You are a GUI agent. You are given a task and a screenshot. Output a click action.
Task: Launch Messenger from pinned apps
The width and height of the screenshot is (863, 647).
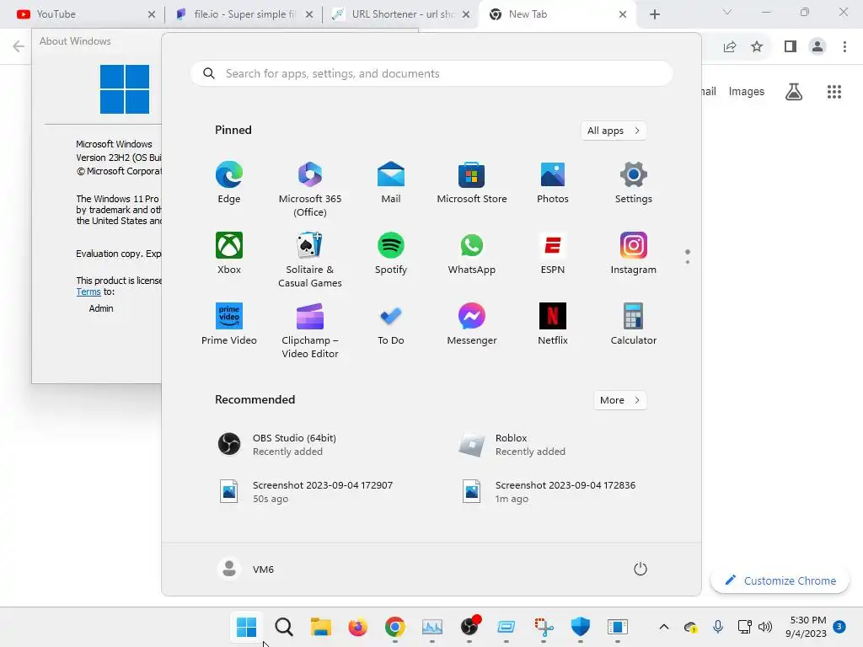click(x=472, y=324)
